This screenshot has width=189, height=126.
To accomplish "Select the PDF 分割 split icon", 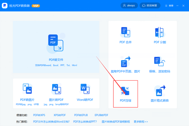I will 159,32.
